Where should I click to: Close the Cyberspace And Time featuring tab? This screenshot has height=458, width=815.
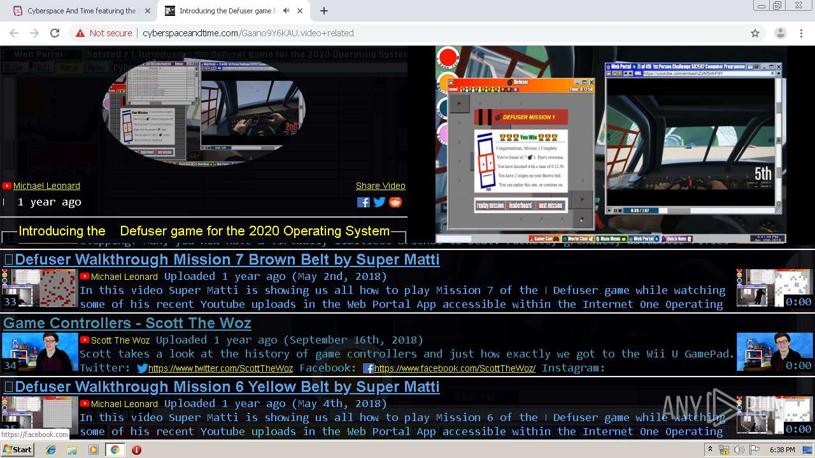148,11
